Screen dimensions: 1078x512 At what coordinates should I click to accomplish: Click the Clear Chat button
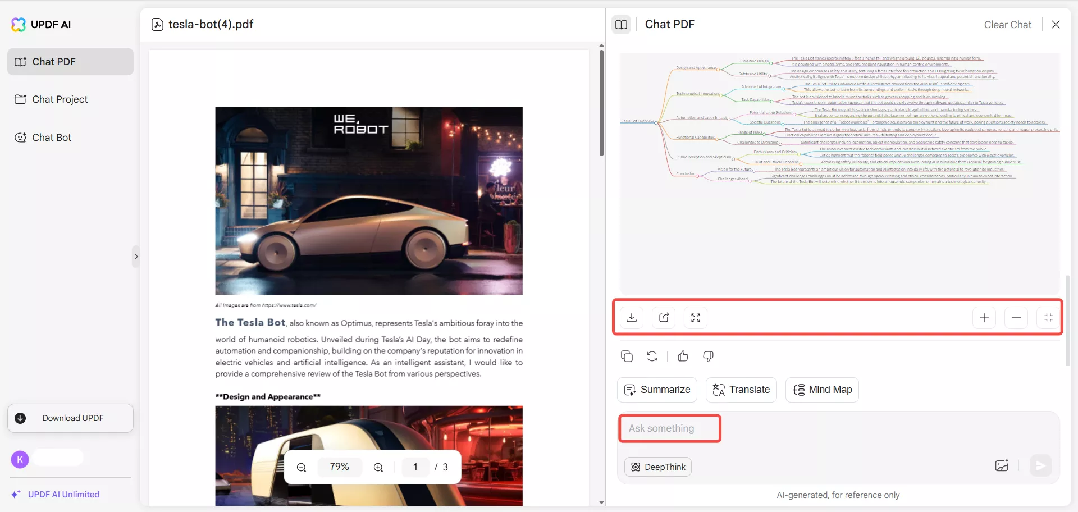click(x=1008, y=25)
